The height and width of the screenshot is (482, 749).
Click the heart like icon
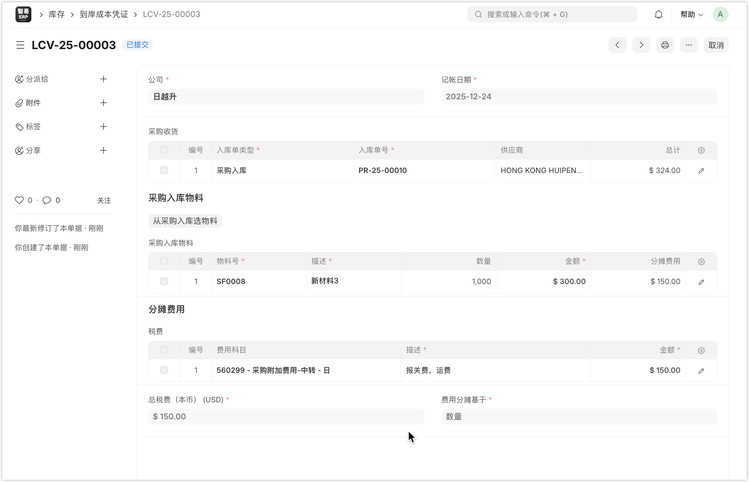[x=19, y=200]
